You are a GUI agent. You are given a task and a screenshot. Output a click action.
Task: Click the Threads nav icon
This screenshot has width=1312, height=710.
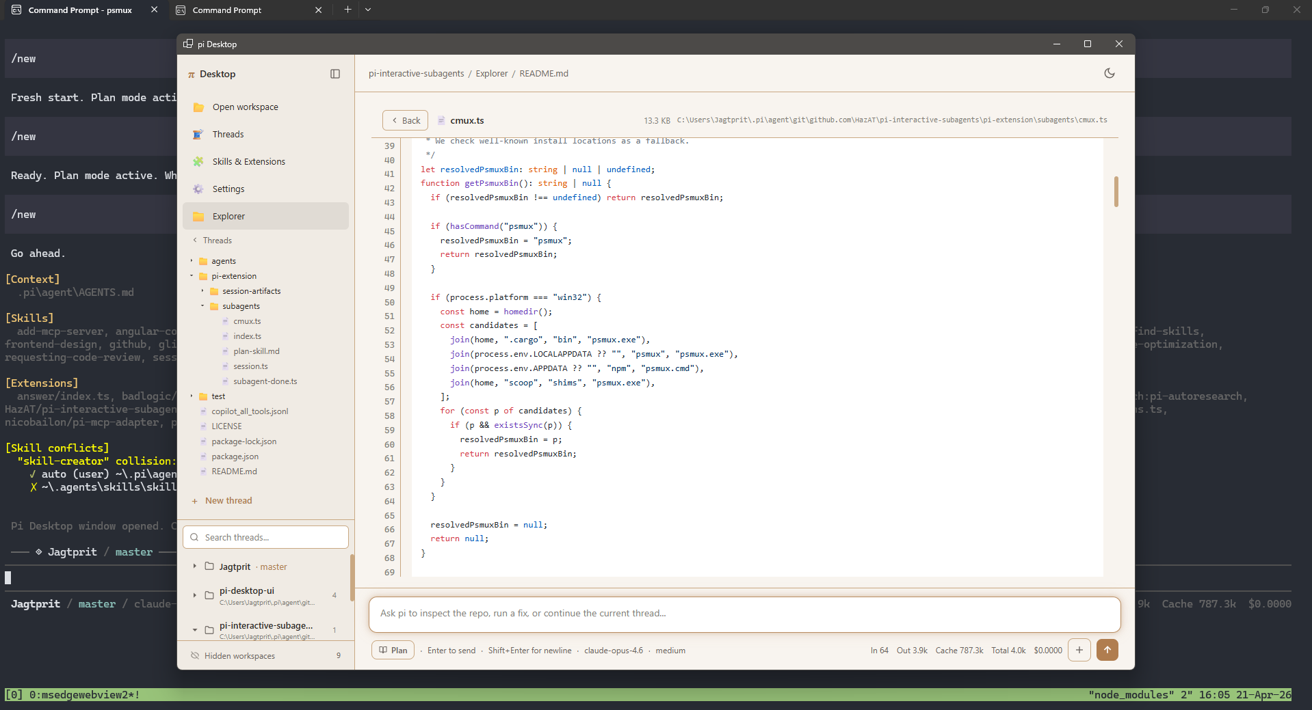pyautogui.click(x=198, y=135)
